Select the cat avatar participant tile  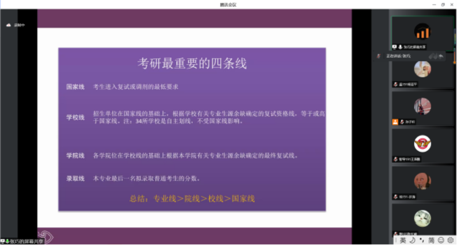[422, 218]
